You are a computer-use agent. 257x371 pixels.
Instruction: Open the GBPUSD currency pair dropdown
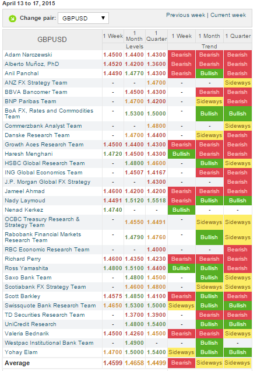coord(83,18)
